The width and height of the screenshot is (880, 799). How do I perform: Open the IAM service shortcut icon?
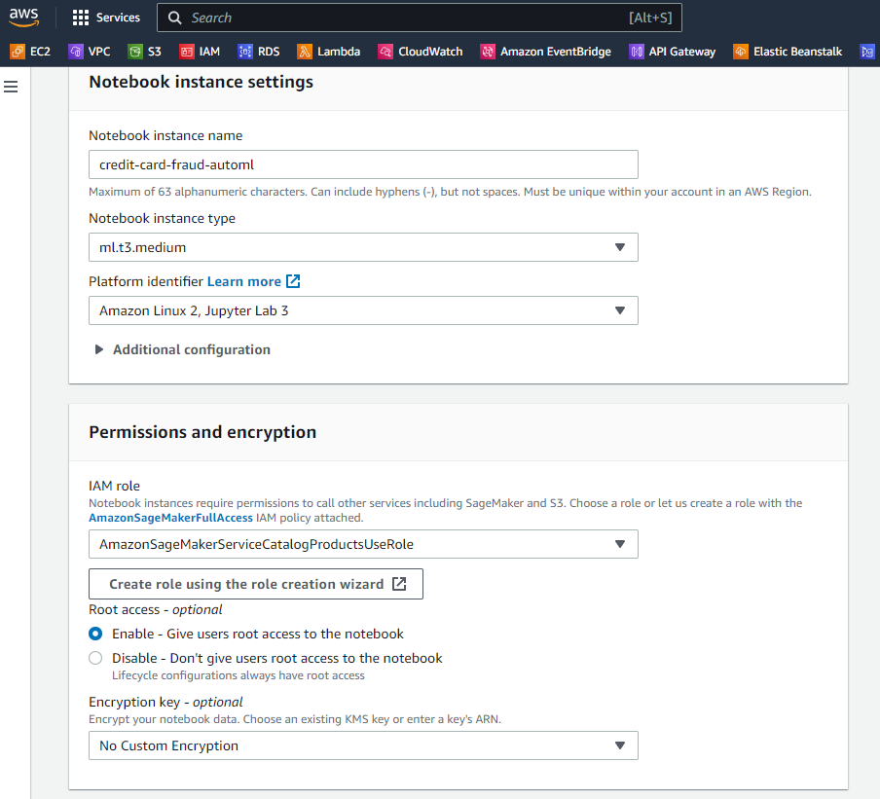click(x=188, y=52)
